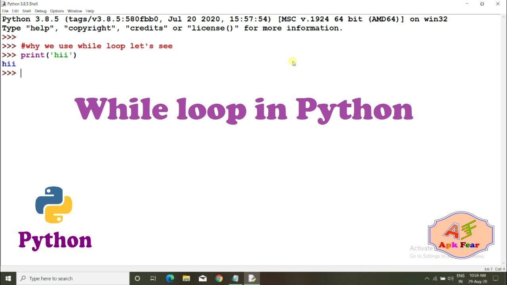
Task: Minimize the Python Shell window
Action: tap(467, 4)
